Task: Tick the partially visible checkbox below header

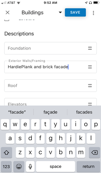Action: pos(7,20)
